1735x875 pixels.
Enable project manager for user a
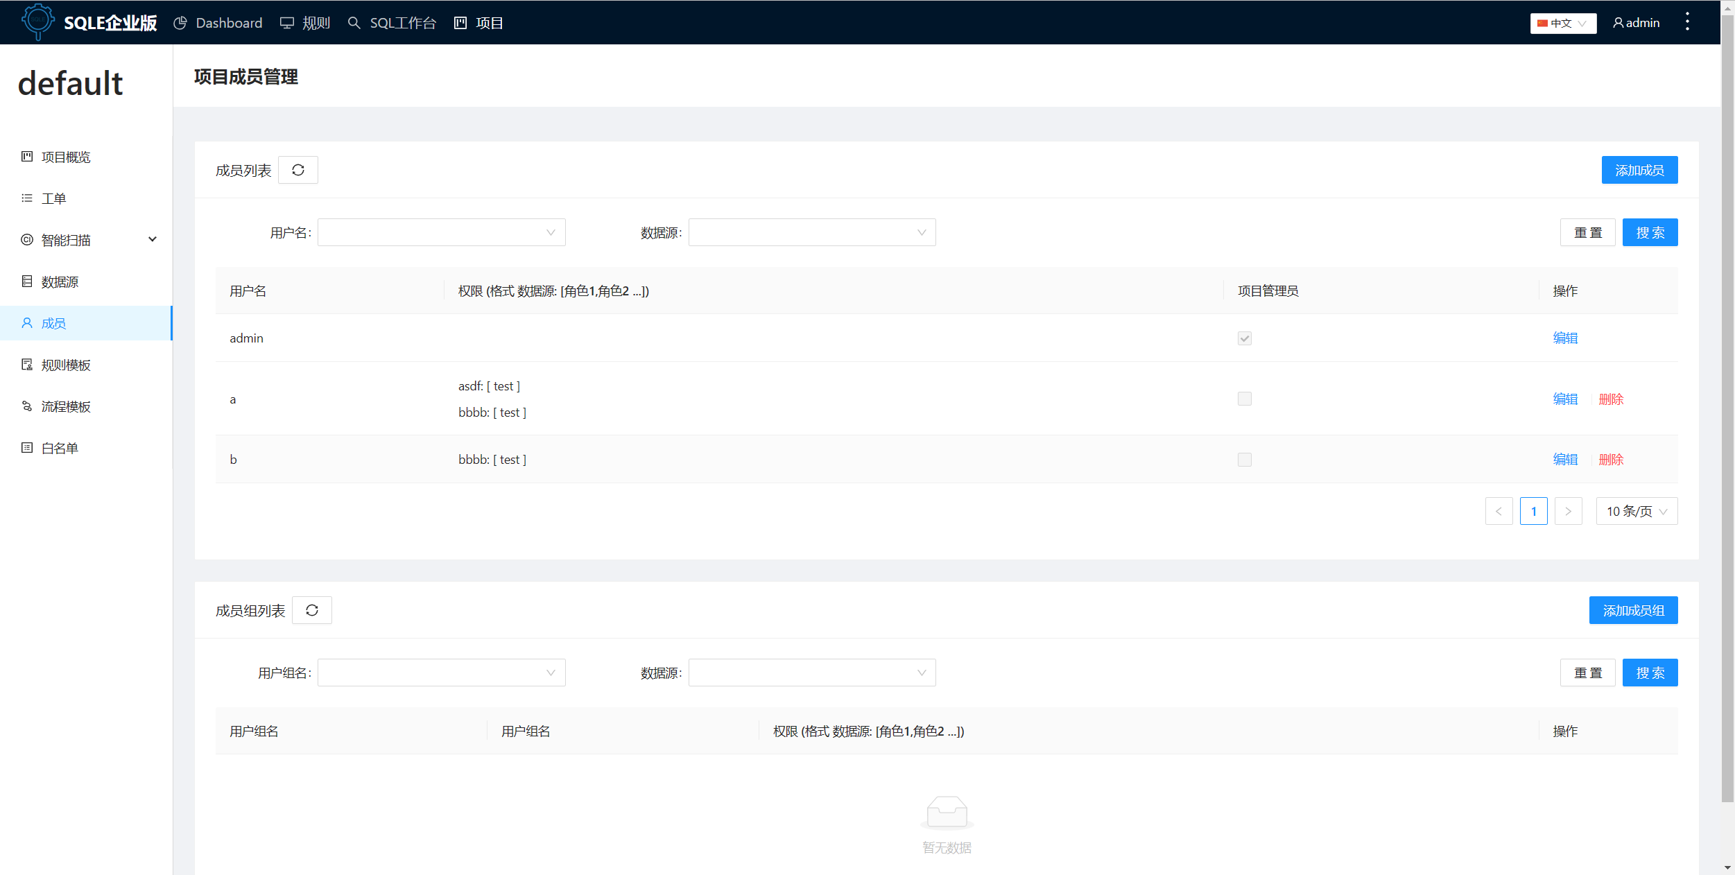click(1245, 399)
